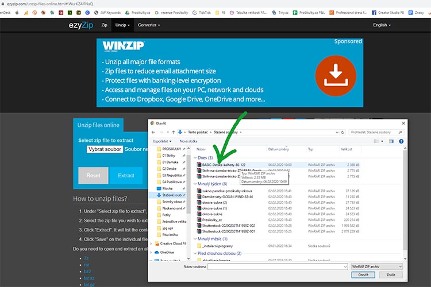Click Nová složka button
Screen dimensions: 431x287
pos(188,141)
